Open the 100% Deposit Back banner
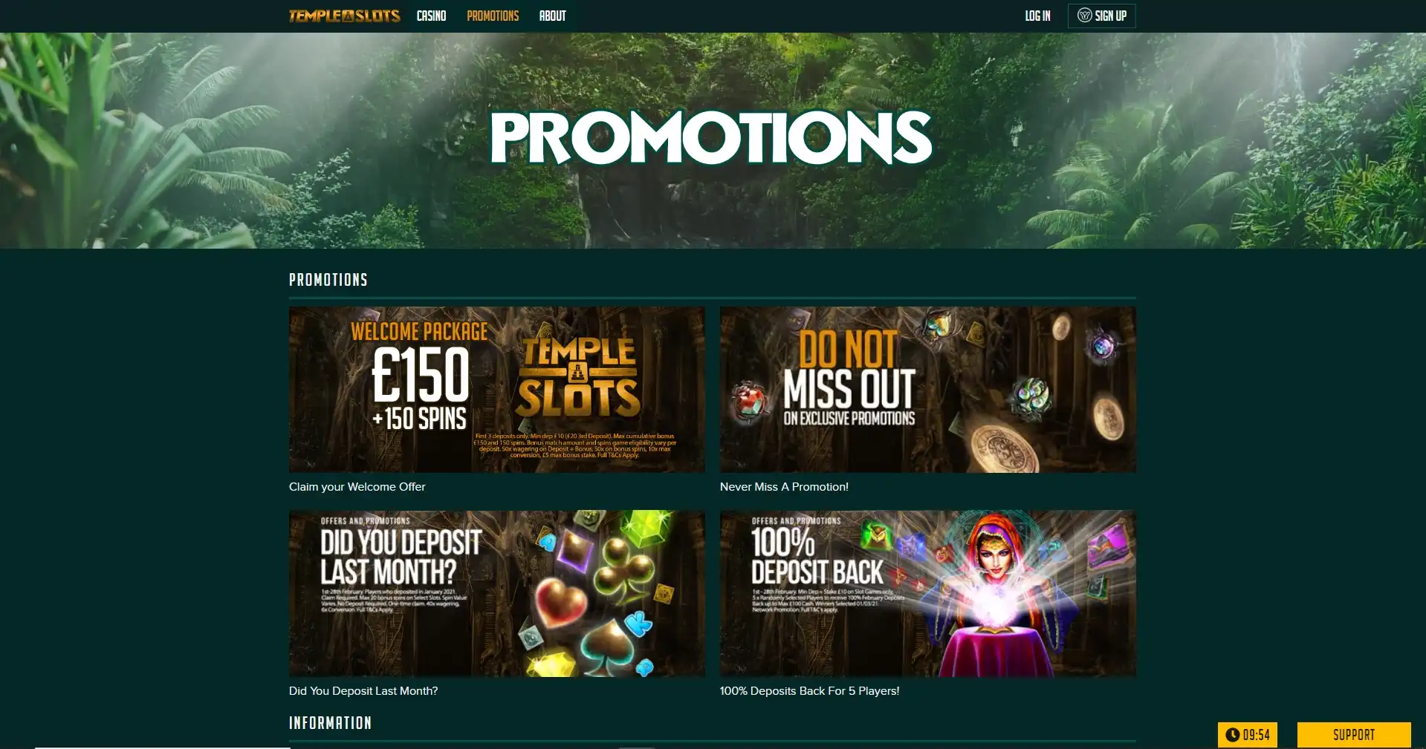1426x749 pixels. pyautogui.click(x=927, y=593)
